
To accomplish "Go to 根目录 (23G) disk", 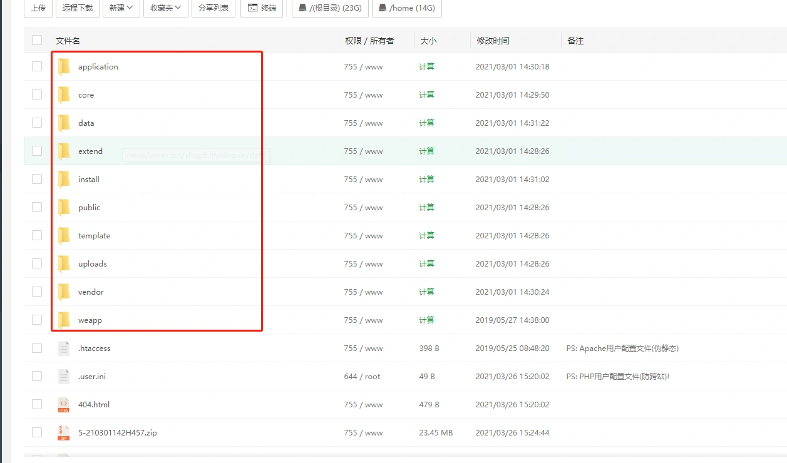I will [330, 8].
